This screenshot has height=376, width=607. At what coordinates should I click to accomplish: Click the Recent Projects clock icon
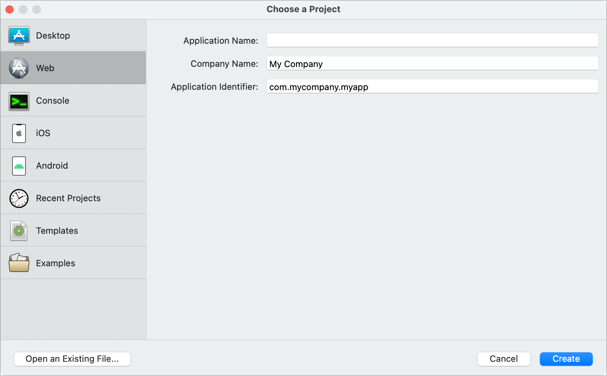point(19,198)
